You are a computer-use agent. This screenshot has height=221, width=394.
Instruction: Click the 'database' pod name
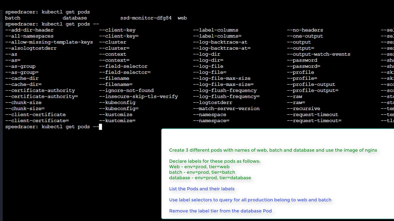click(75, 18)
